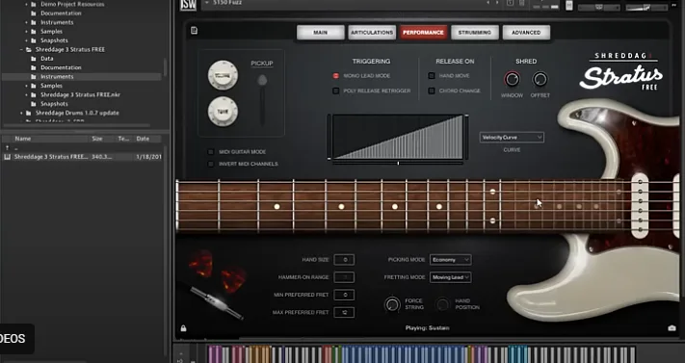Click the white pickup on guitar body
This screenshot has height=363, width=685.
click(x=640, y=205)
